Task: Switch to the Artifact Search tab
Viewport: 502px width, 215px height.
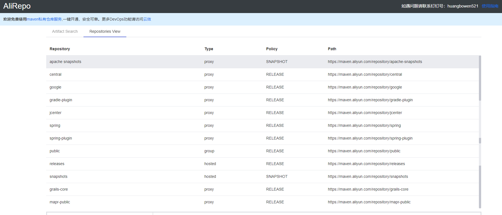Action: coord(65,31)
